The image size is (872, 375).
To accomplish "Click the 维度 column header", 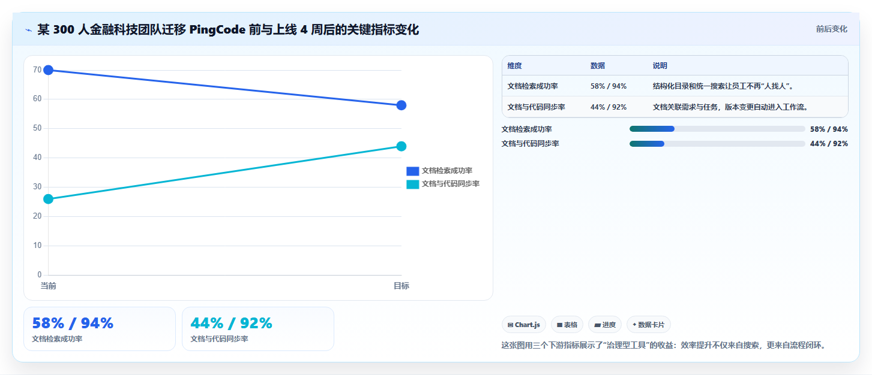I will pyautogui.click(x=515, y=66).
